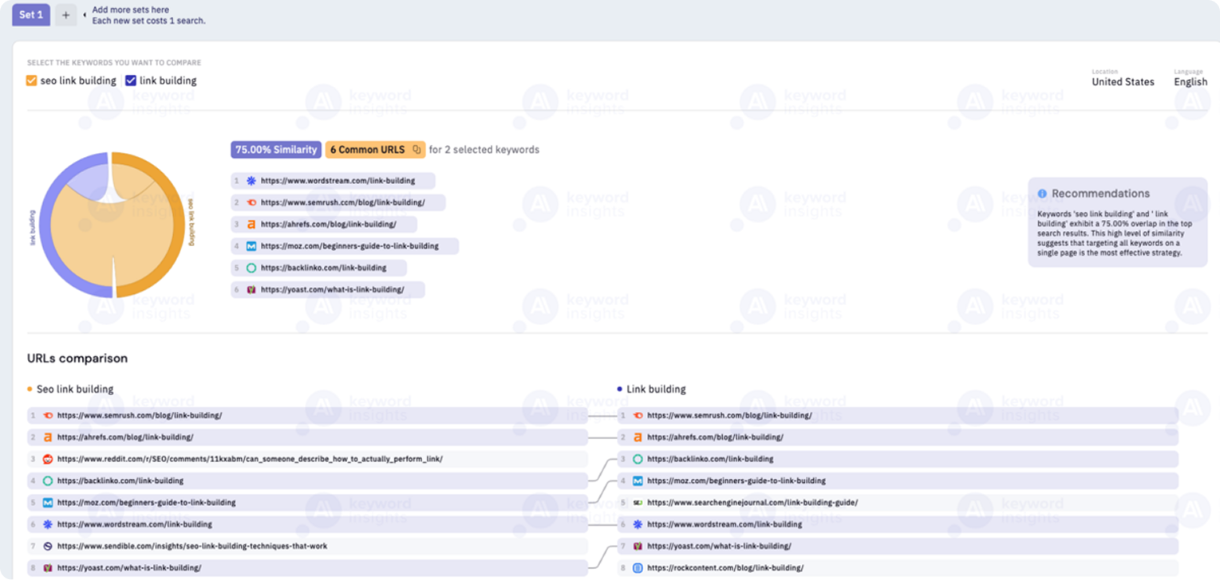Click Search Engine Journal favicon in Link building column
This screenshot has width=1220, height=580.
coord(638,503)
